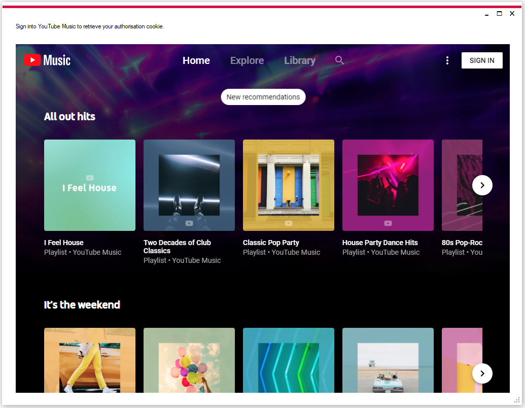Switch to the Home tab
525x408 pixels.
[x=196, y=60]
